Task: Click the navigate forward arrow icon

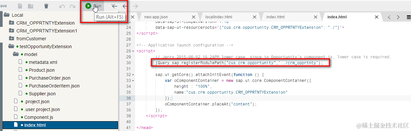Action: click(135, 6)
